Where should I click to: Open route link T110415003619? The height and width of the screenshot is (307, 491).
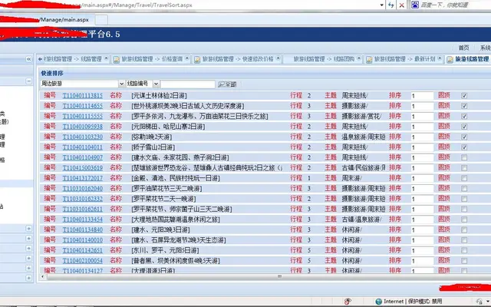tap(83, 168)
